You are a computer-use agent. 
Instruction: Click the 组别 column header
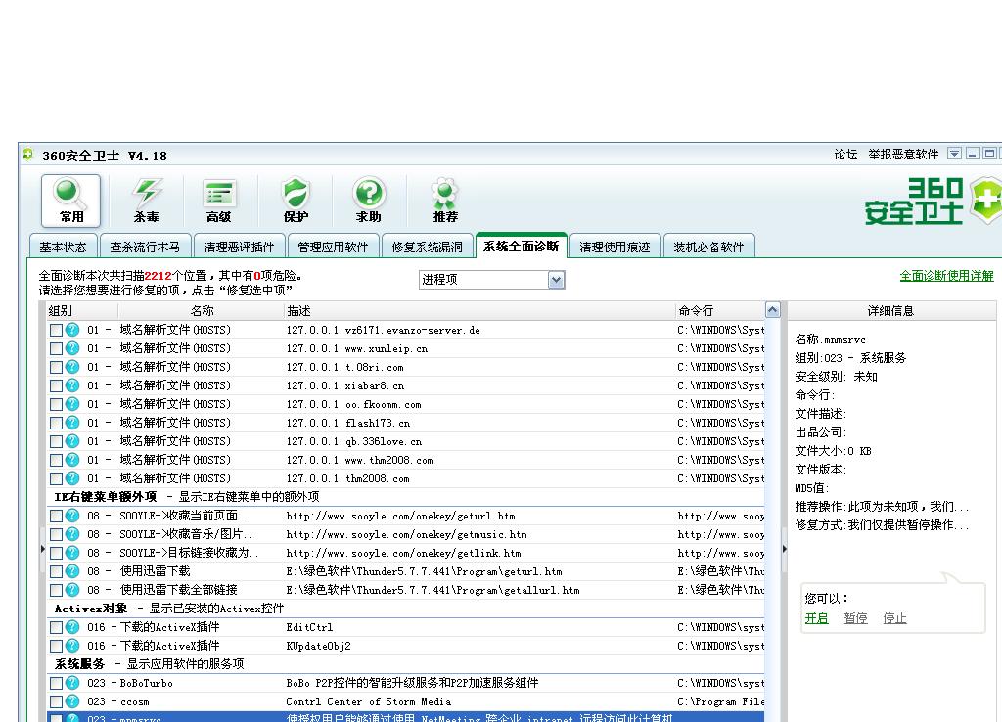click(x=82, y=310)
